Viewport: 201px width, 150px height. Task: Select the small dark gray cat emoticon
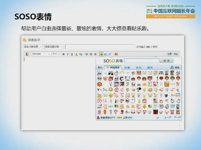(166, 95)
